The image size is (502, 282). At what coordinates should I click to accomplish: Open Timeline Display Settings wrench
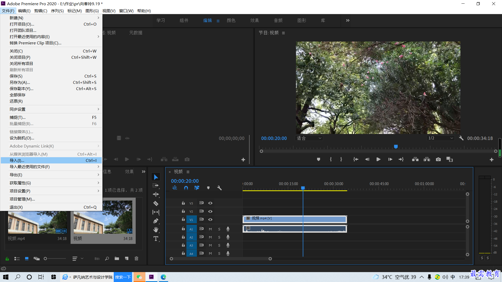pos(219,188)
